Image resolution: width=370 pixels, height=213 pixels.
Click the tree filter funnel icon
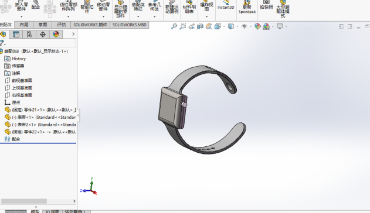(x=2, y=43)
